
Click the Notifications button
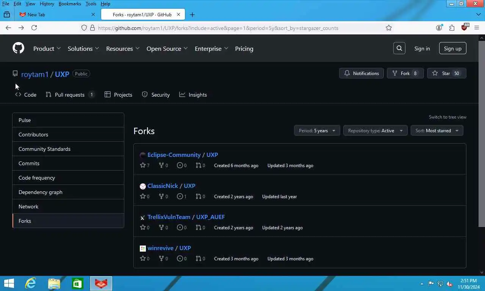click(361, 73)
